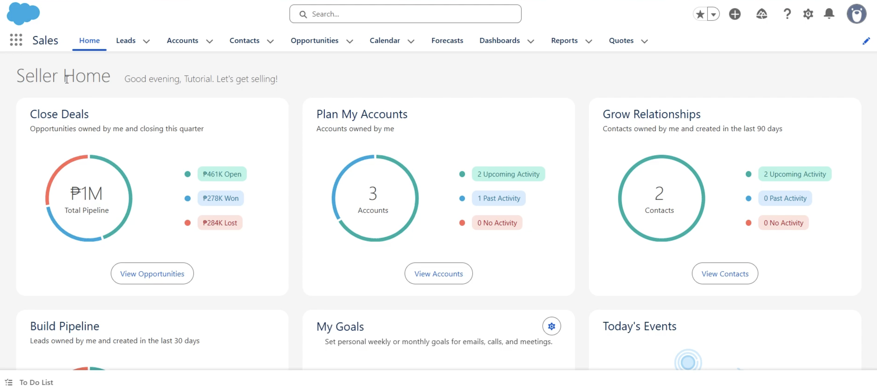Open the Accounts tab

point(182,41)
